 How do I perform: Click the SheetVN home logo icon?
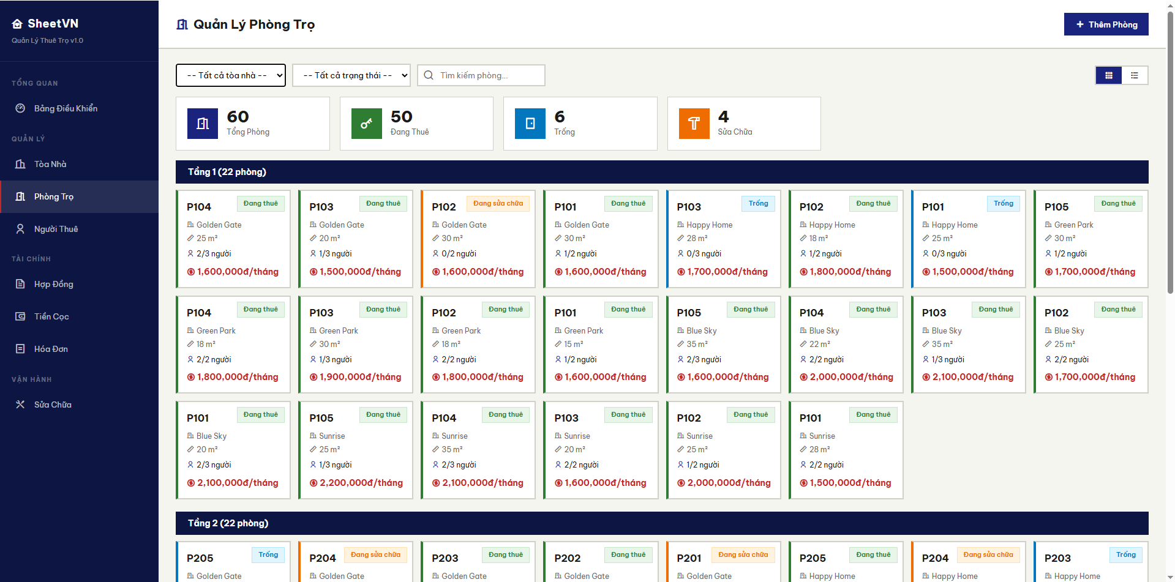pos(17,24)
